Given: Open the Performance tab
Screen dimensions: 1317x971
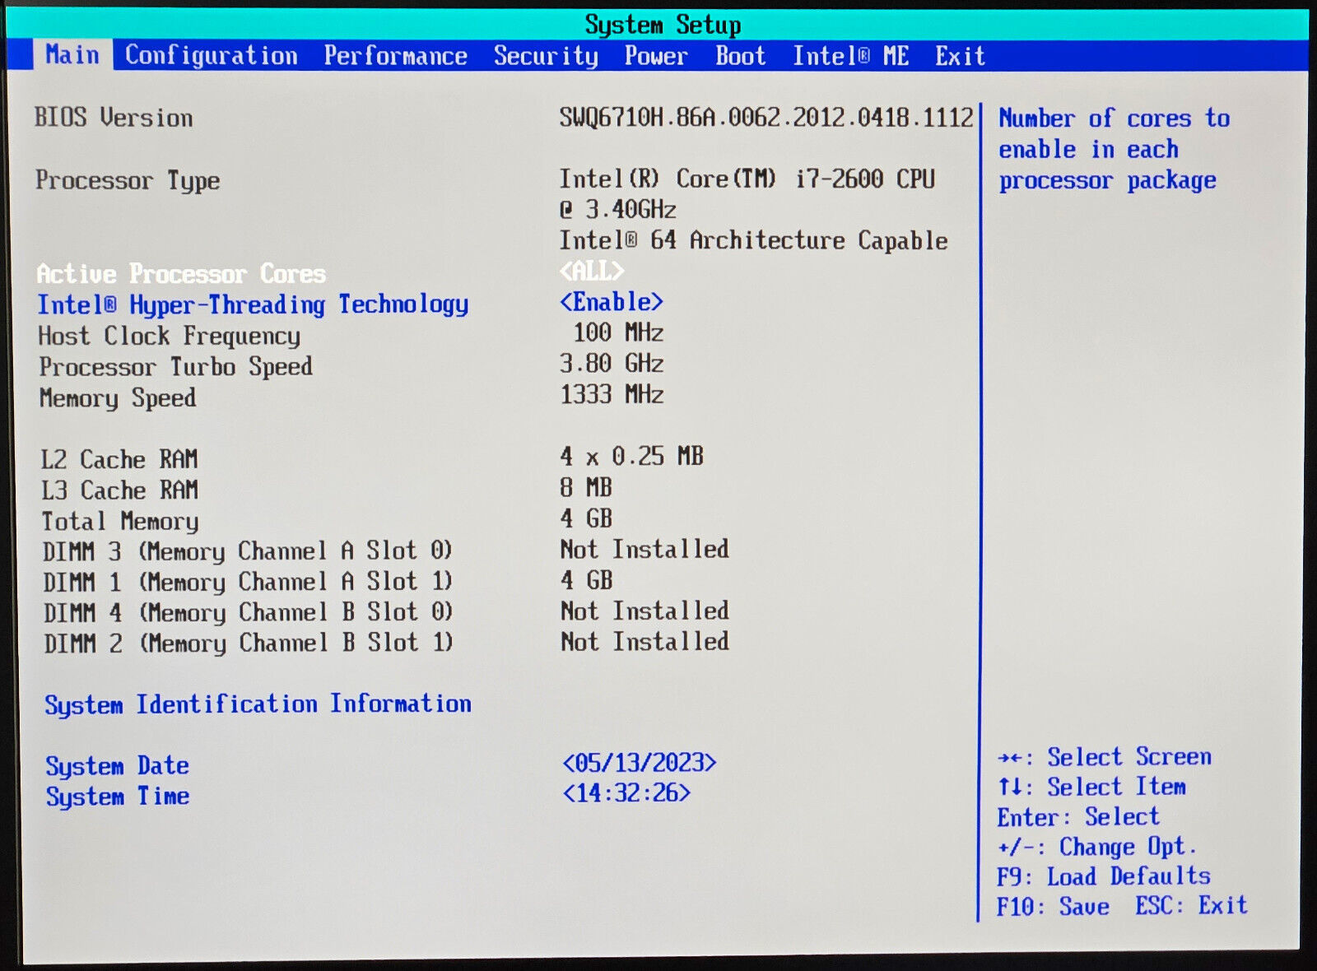Looking at the screenshot, I should click(395, 56).
